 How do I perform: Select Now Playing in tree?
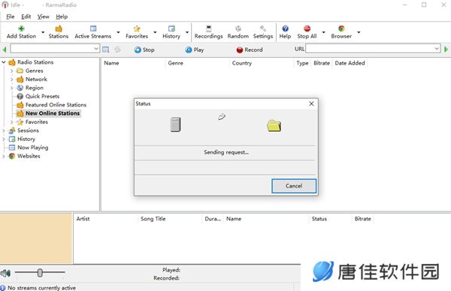pyautogui.click(x=33, y=148)
